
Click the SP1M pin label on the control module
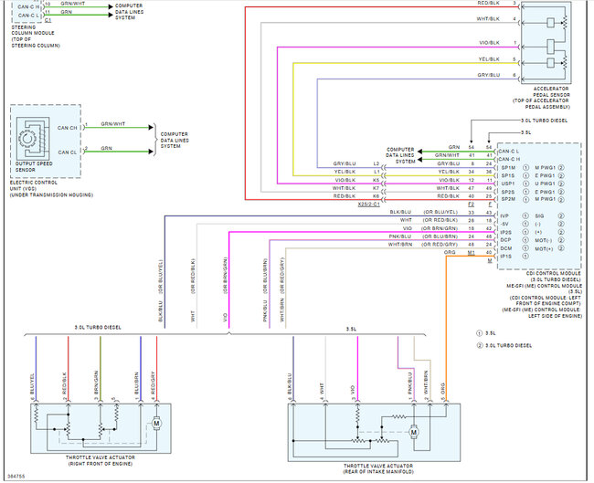point(508,168)
